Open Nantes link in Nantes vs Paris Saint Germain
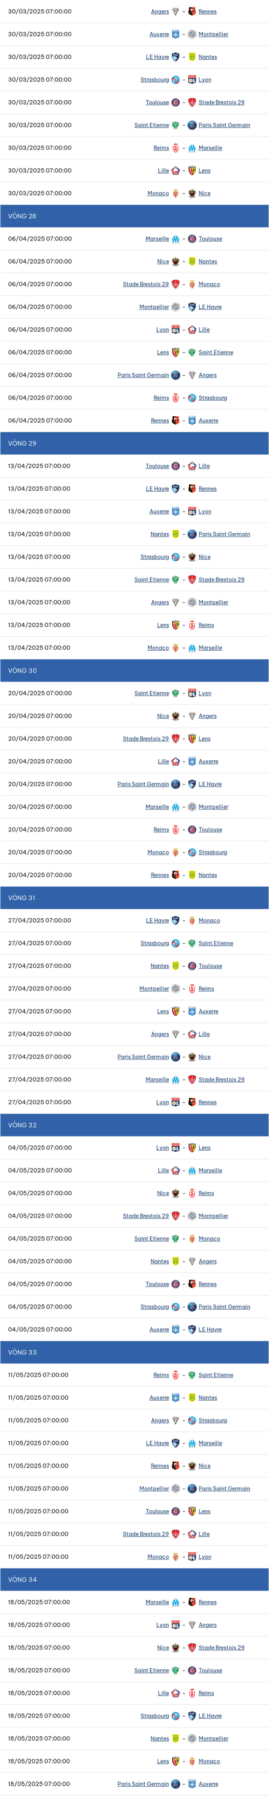 click(x=160, y=534)
